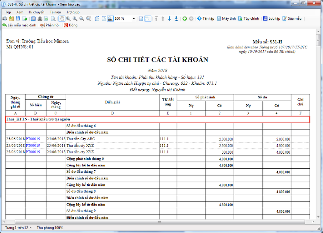The height and width of the screenshot is (233, 323).
Task: Open PT00019 voucher for Thu tiền Cty ABC
Action: [x=33, y=139]
